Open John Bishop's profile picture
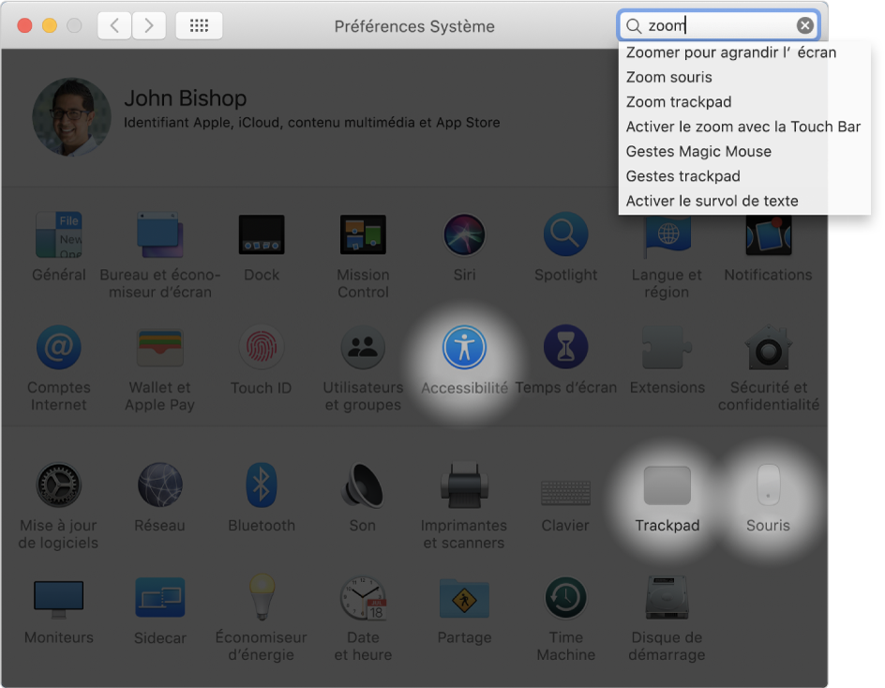Viewport: 885px width, 688px height. [71, 117]
